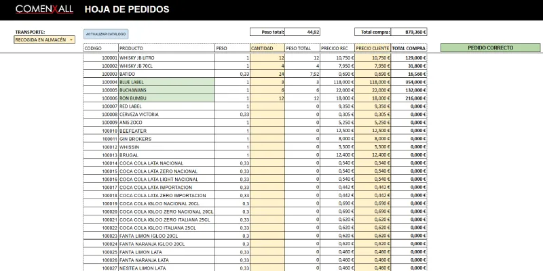Click the CODIGO column header
Image resolution: width=543 pixels, height=271 pixels.
click(100, 48)
